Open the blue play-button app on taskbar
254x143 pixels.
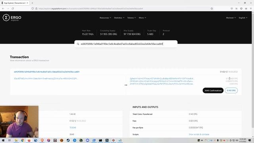pyautogui.click(x=75, y=140)
